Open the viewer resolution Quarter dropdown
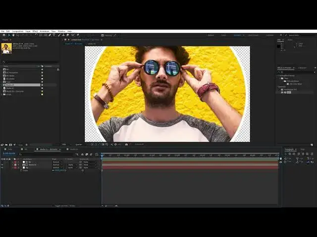 78,144
